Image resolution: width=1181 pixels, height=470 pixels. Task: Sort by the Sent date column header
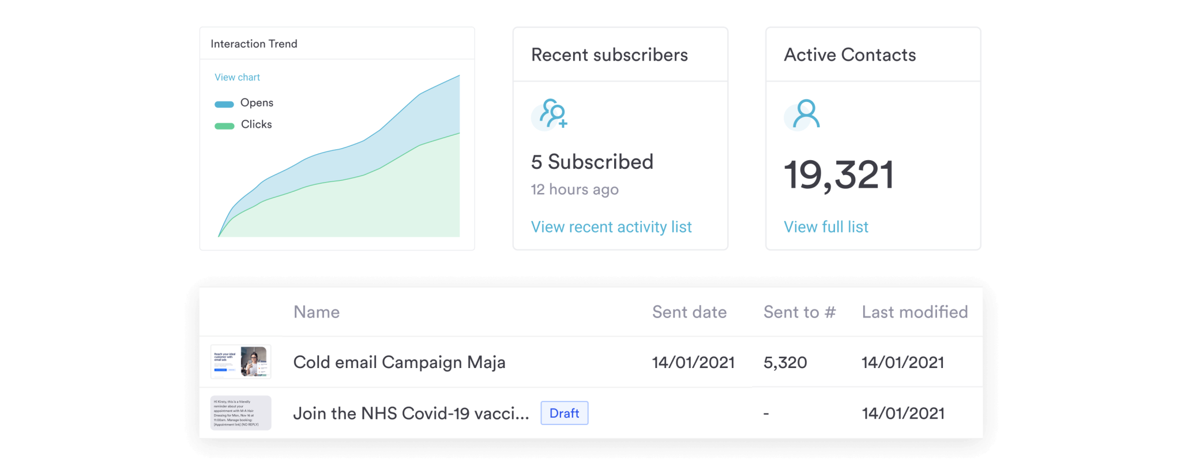click(x=689, y=312)
